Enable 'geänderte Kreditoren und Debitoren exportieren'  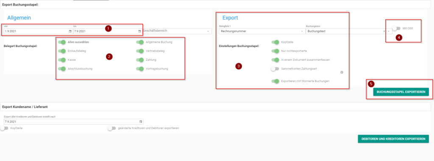click(x=112, y=128)
